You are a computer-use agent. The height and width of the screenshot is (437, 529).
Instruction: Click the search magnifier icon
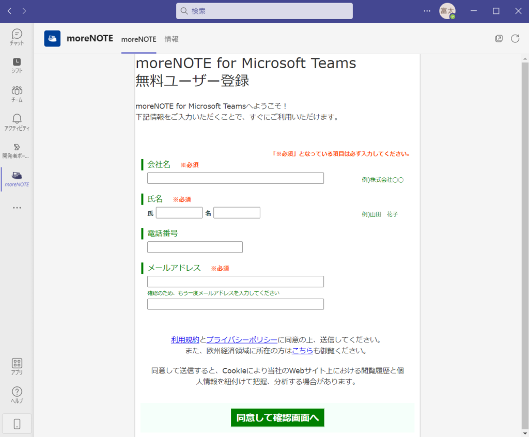[184, 11]
